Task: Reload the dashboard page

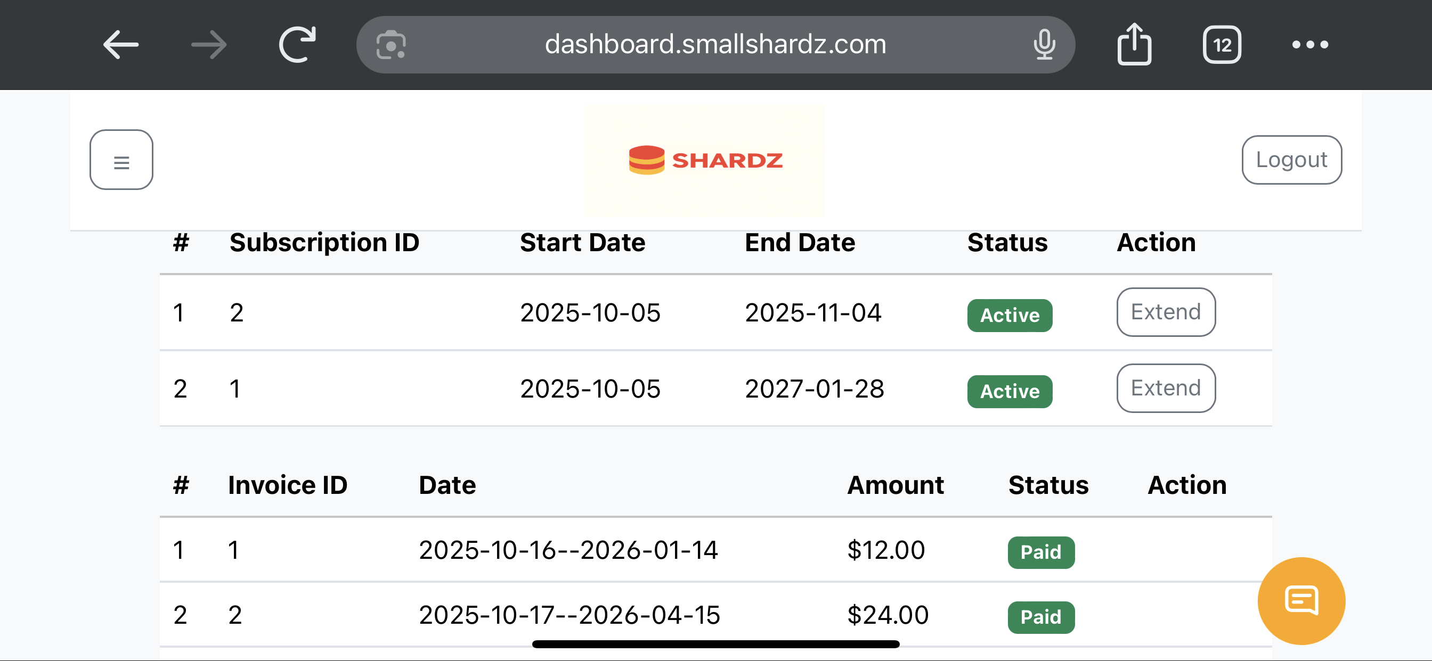Action: pos(296,44)
